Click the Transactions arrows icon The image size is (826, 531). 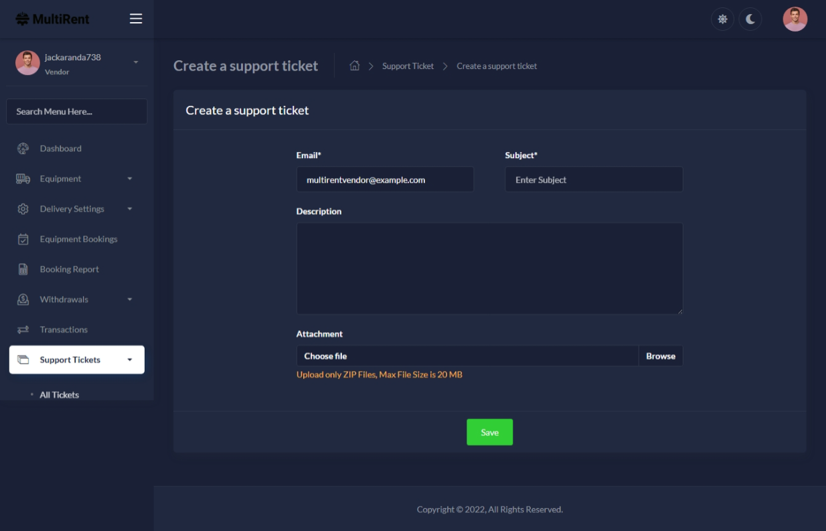coord(23,329)
